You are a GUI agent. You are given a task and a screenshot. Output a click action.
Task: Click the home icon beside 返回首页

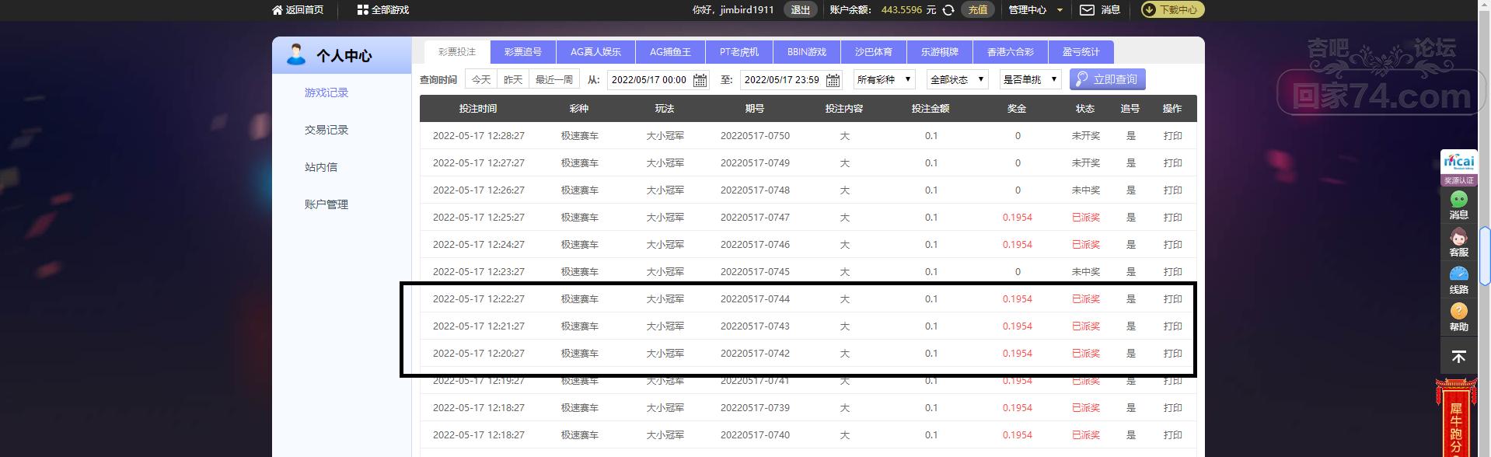click(x=278, y=10)
